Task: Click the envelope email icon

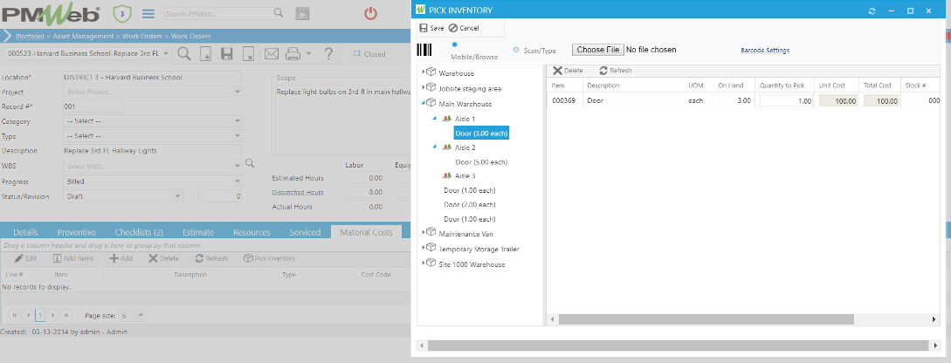Action: coord(271,53)
